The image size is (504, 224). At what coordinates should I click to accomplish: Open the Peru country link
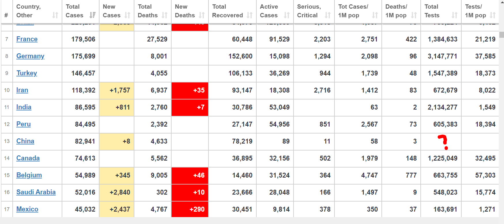(x=23, y=124)
